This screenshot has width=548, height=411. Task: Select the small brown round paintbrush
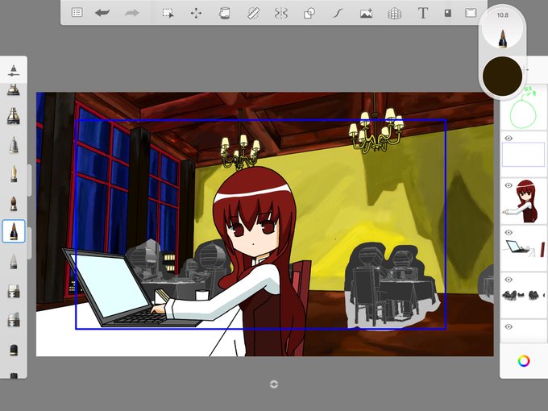click(x=13, y=203)
